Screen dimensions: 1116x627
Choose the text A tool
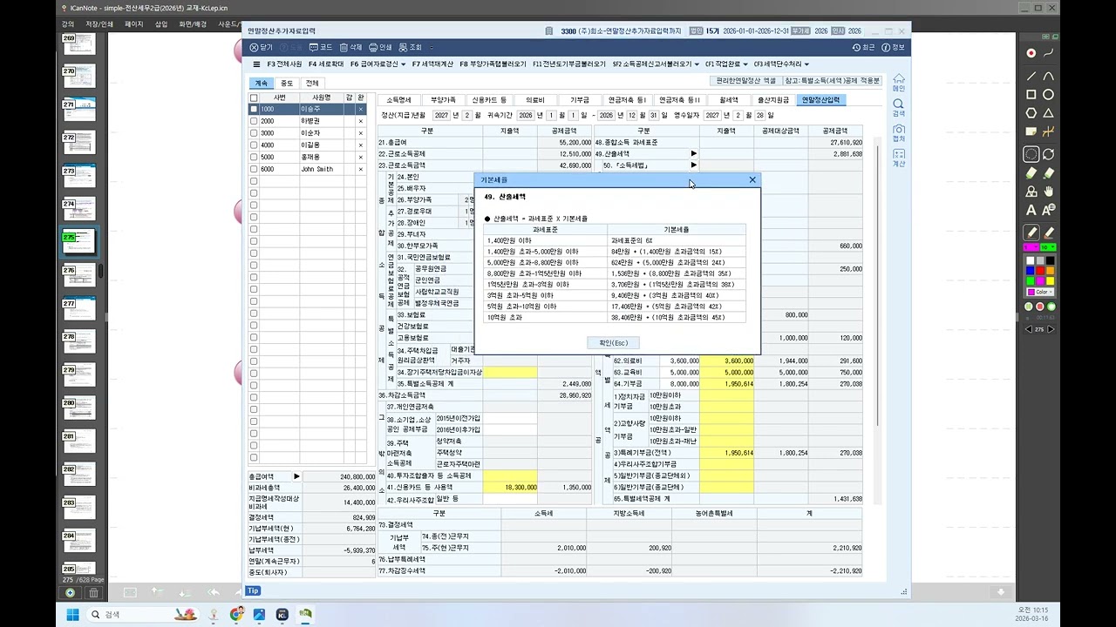click(x=1031, y=210)
